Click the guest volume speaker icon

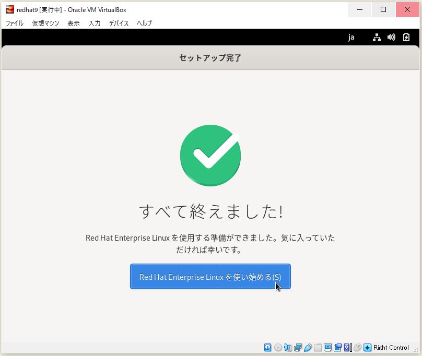[x=391, y=37]
